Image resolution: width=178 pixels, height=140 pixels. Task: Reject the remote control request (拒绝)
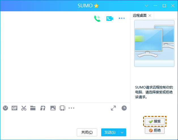(155, 130)
